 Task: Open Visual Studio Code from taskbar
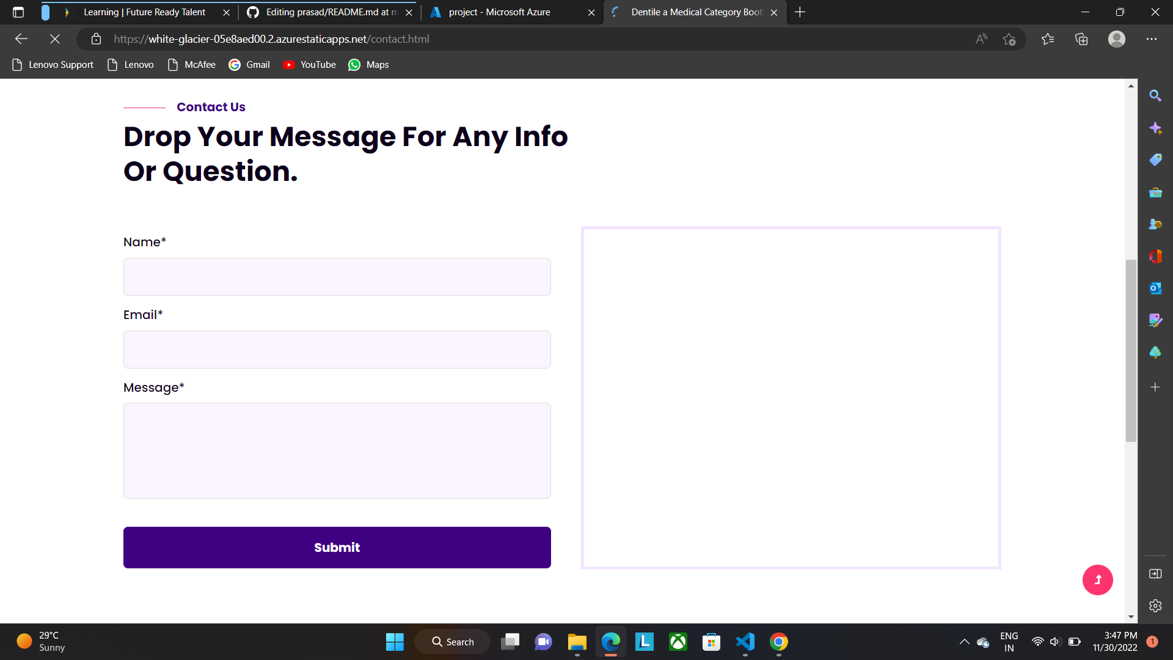point(745,642)
